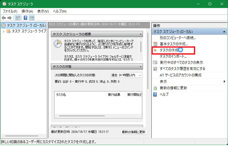This screenshot has height=146, width=228.
Task: Click the Back arrow toolbar icon
Action: point(4,18)
